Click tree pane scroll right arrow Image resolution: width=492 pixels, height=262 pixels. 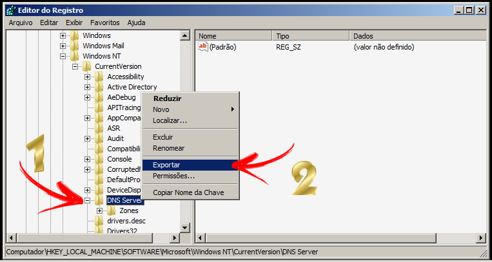point(175,238)
